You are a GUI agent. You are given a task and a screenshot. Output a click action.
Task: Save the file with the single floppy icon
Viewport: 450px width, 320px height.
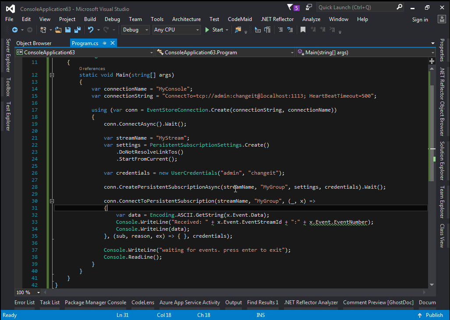click(68, 29)
